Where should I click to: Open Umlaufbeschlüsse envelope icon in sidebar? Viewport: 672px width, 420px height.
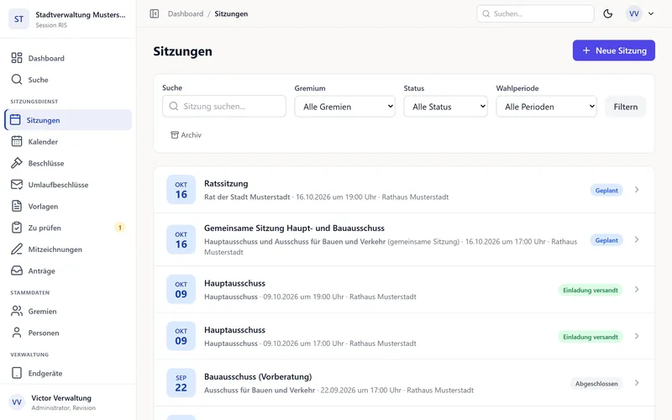(x=17, y=185)
